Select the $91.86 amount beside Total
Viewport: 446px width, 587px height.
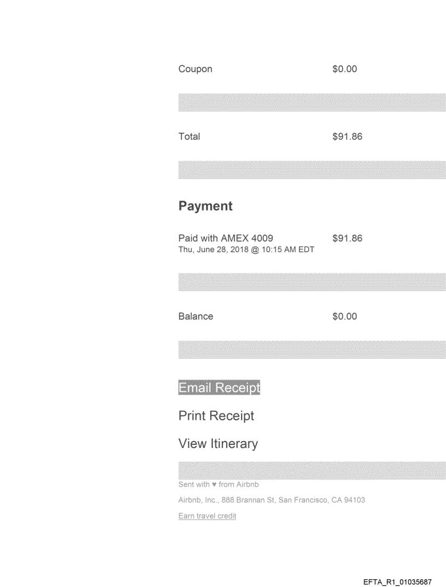pyautogui.click(x=347, y=137)
